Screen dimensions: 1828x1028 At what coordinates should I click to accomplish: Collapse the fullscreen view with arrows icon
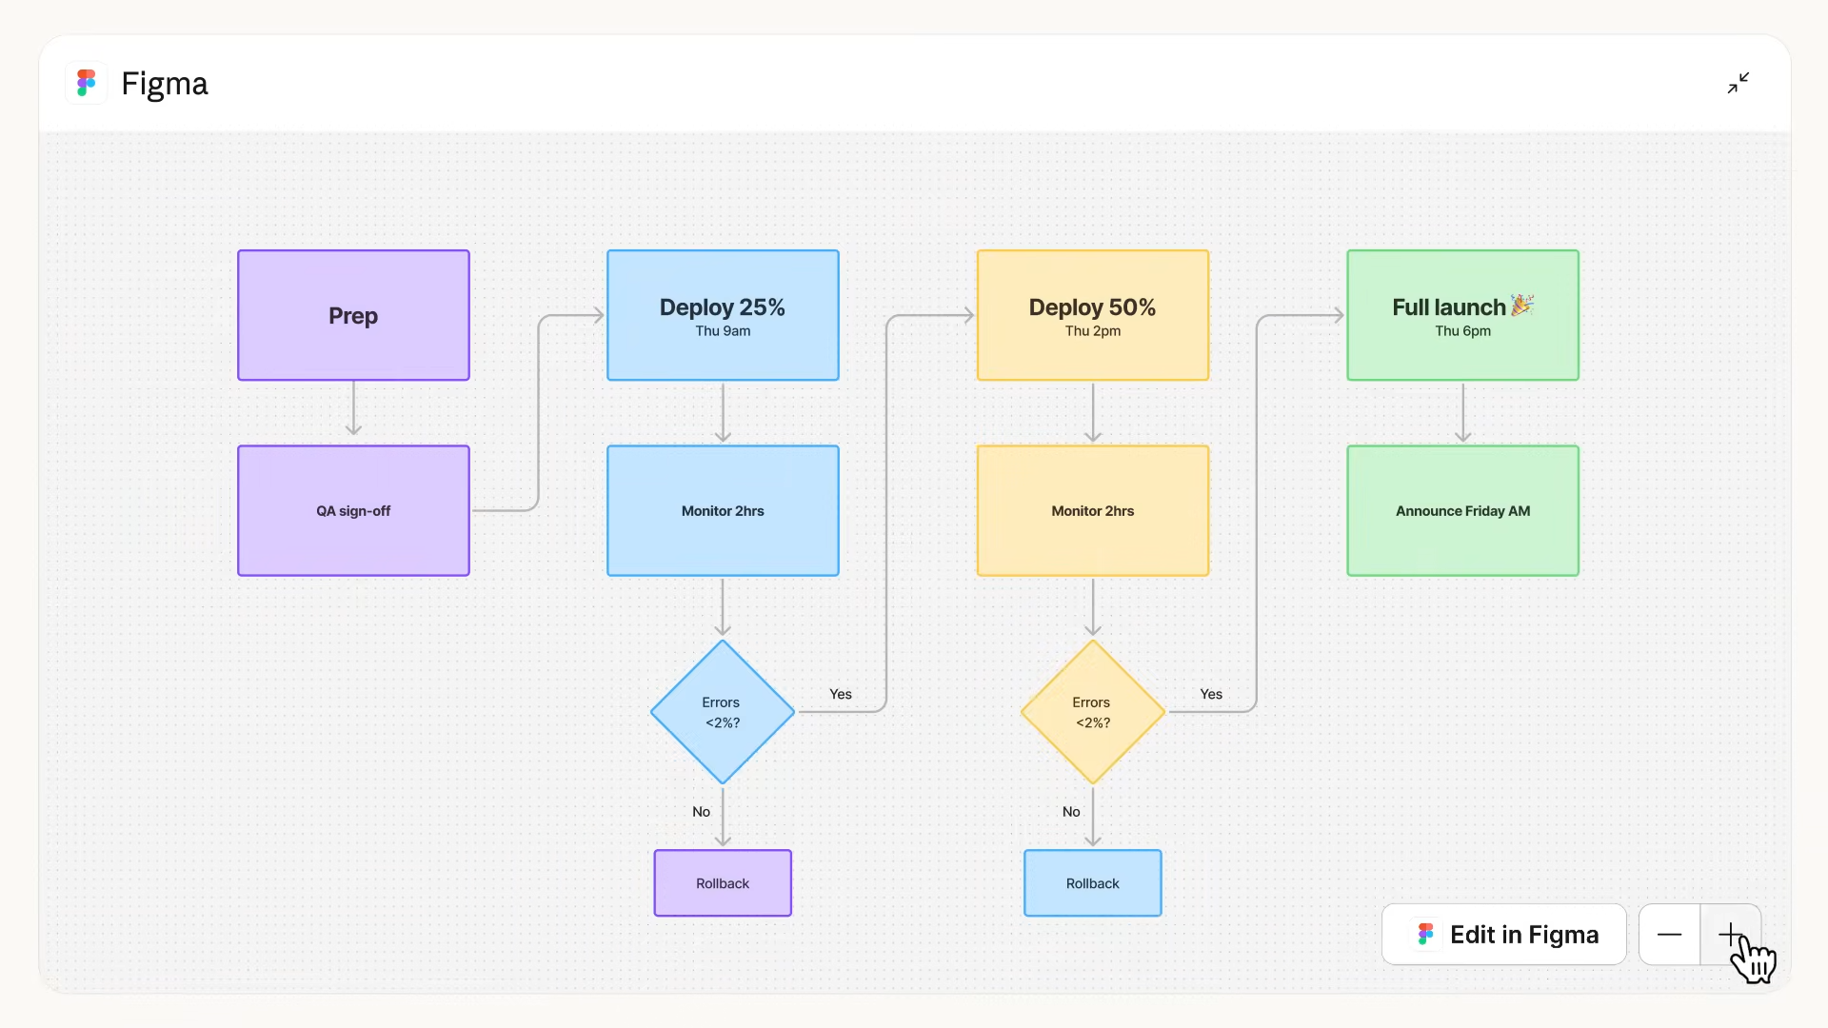tap(1738, 84)
